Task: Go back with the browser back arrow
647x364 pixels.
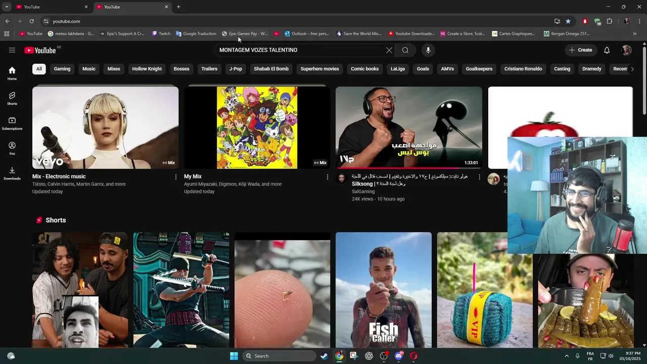Action: click(7, 21)
